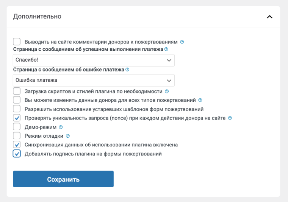Enable showing donor comments on site
Viewport: 288px width, 202px height.
coord(17,42)
